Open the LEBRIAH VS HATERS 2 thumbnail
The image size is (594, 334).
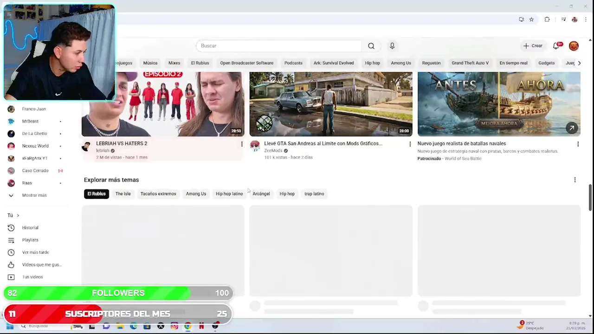click(163, 104)
